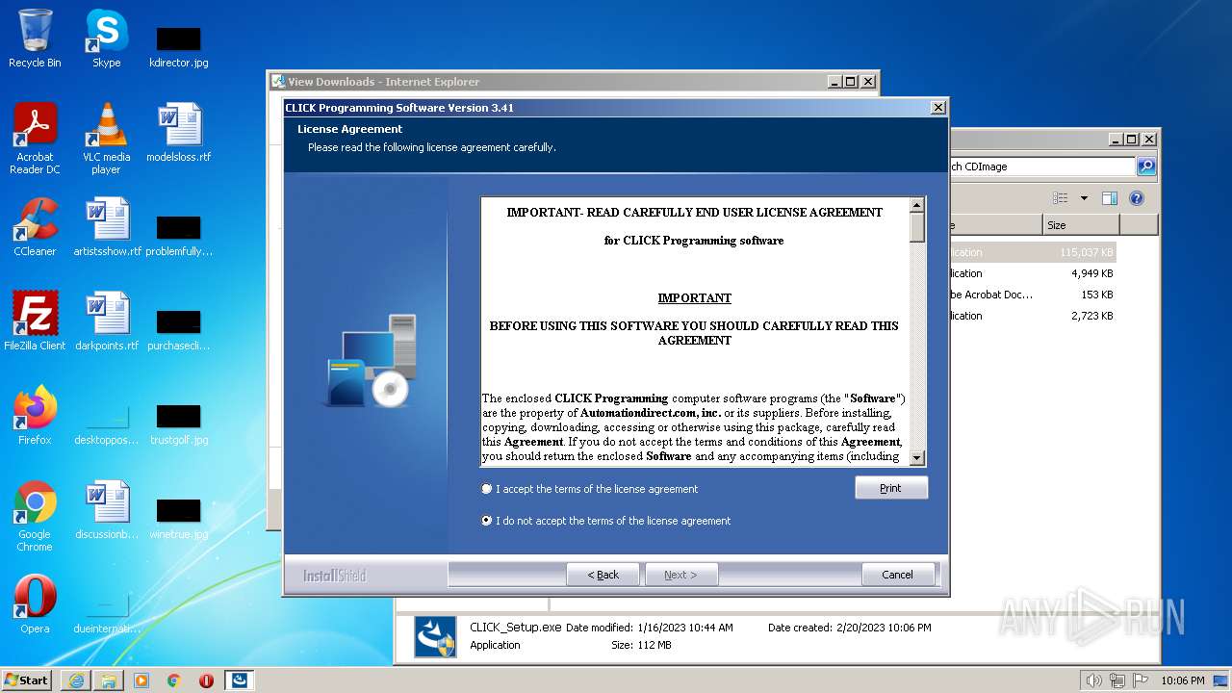Switch to installer taskbar button

[239, 680]
